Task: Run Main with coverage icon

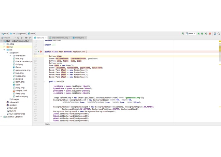Action: click(x=206, y=34)
